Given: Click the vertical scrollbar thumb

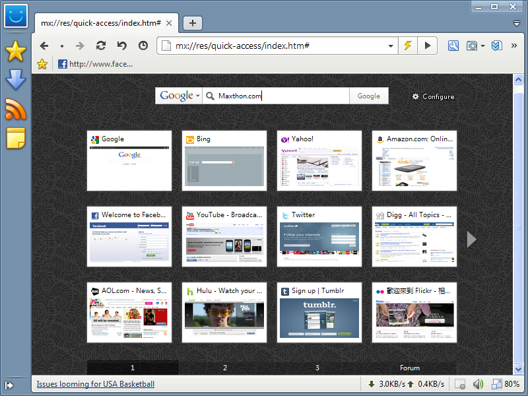Looking at the screenshot, I should tap(518, 228).
